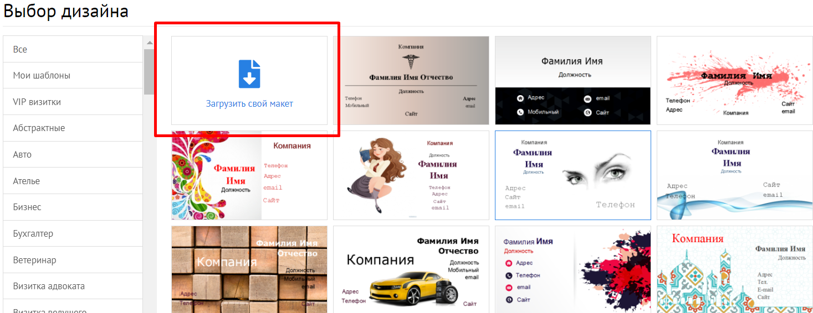
Task: Select the 'Все' category
Action: tap(73, 49)
